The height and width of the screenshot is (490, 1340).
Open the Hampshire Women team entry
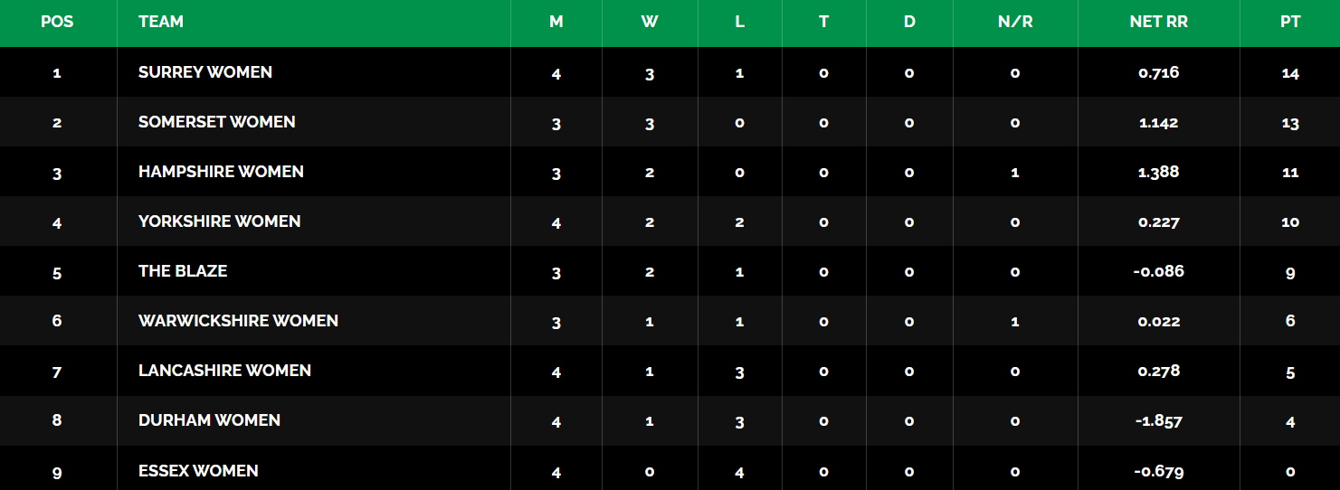click(221, 172)
